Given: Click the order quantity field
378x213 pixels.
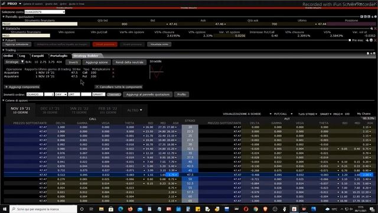Looking at the screenshot, I should pyautogui.click(x=49, y=95).
